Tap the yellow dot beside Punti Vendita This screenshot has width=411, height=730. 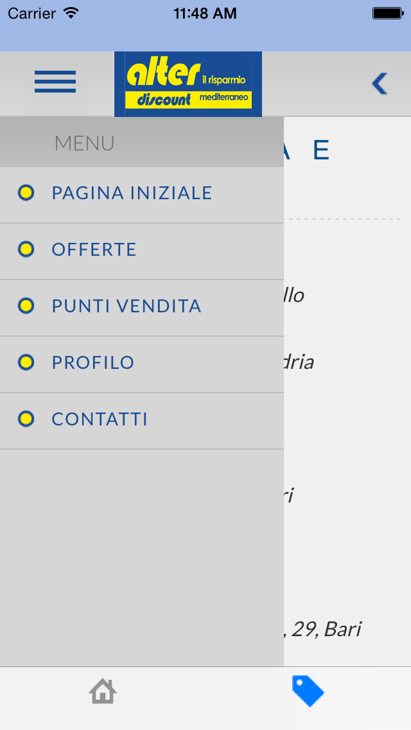[x=26, y=306]
